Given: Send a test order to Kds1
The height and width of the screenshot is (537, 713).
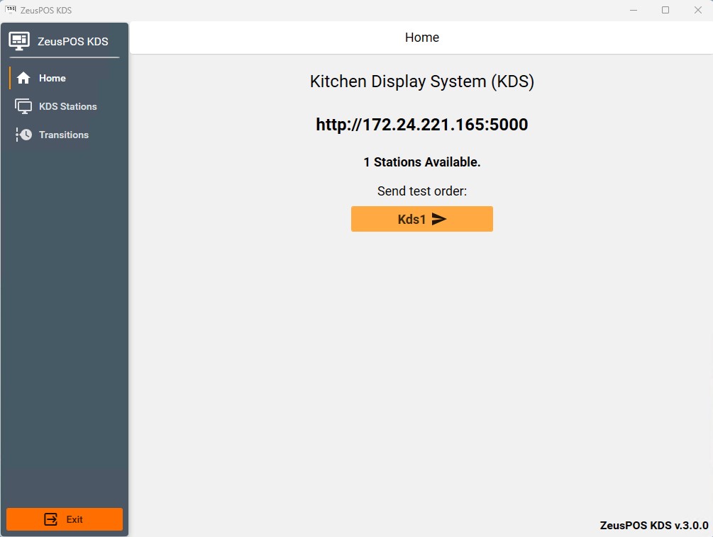Looking at the screenshot, I should (421, 219).
